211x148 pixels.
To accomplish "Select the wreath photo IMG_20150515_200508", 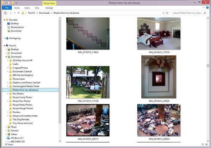I will [x=159, y=77].
